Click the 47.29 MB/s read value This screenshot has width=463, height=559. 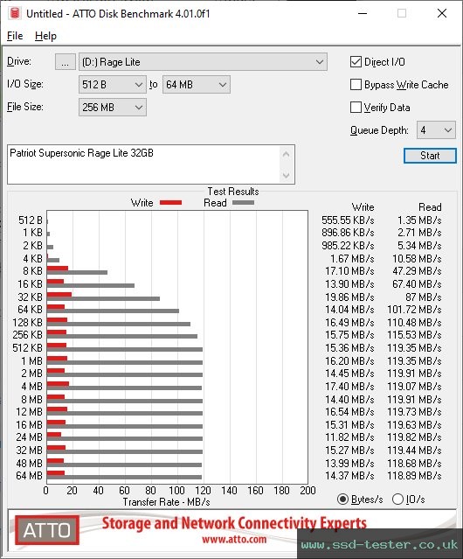417,271
